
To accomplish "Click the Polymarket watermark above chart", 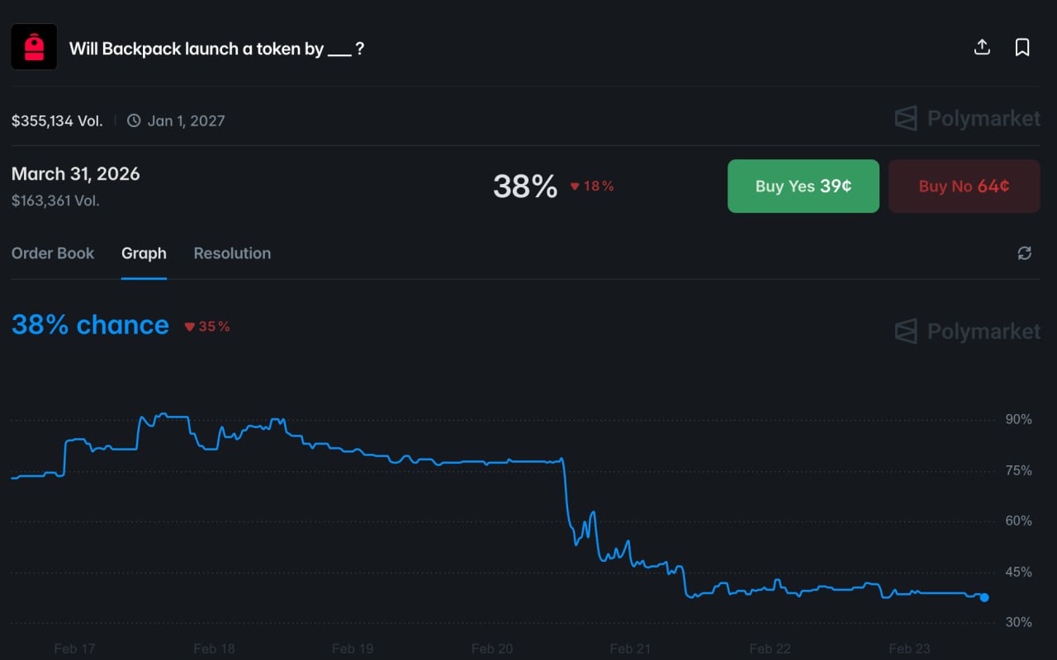I will click(968, 332).
